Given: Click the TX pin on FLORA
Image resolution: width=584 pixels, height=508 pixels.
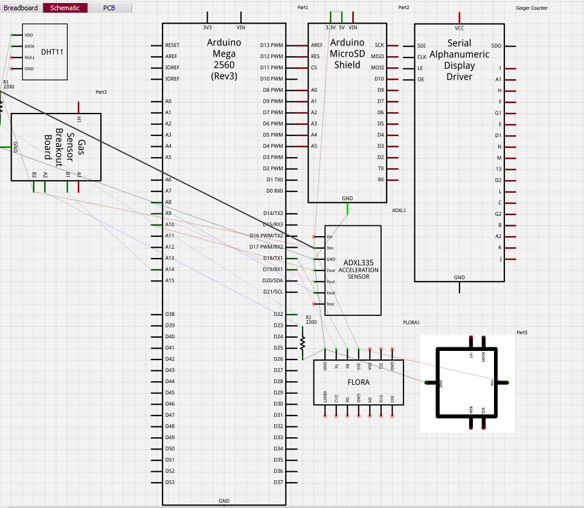Looking at the screenshot, I should pos(336,354).
